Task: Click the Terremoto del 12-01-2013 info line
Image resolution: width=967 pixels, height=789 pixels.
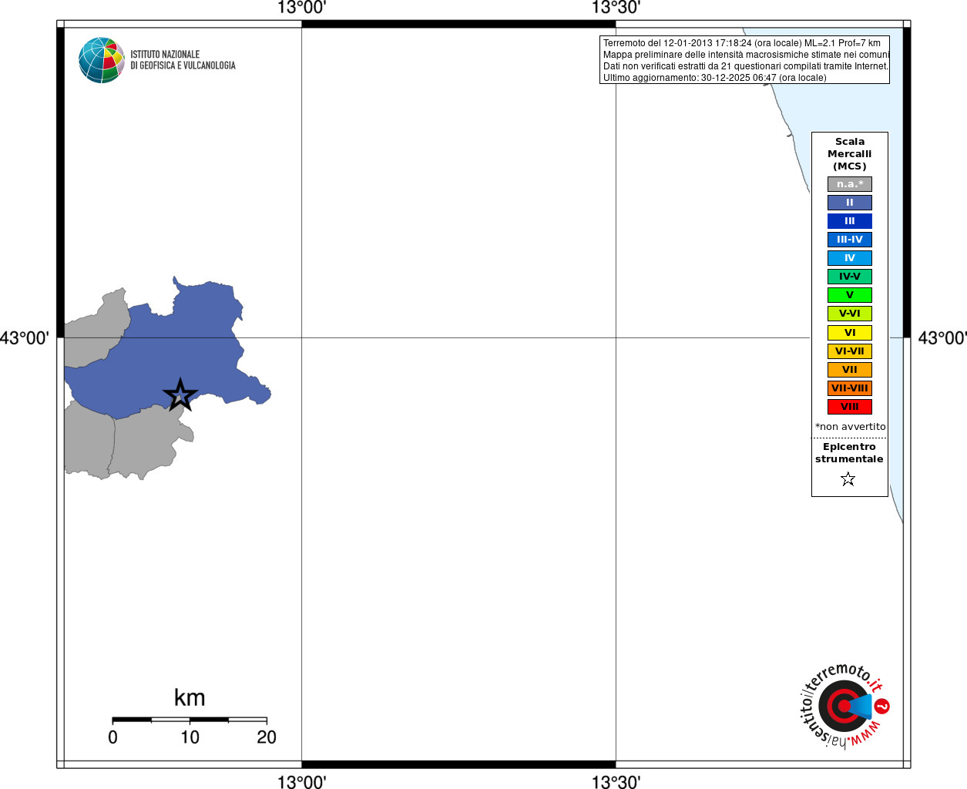Action: (x=742, y=43)
